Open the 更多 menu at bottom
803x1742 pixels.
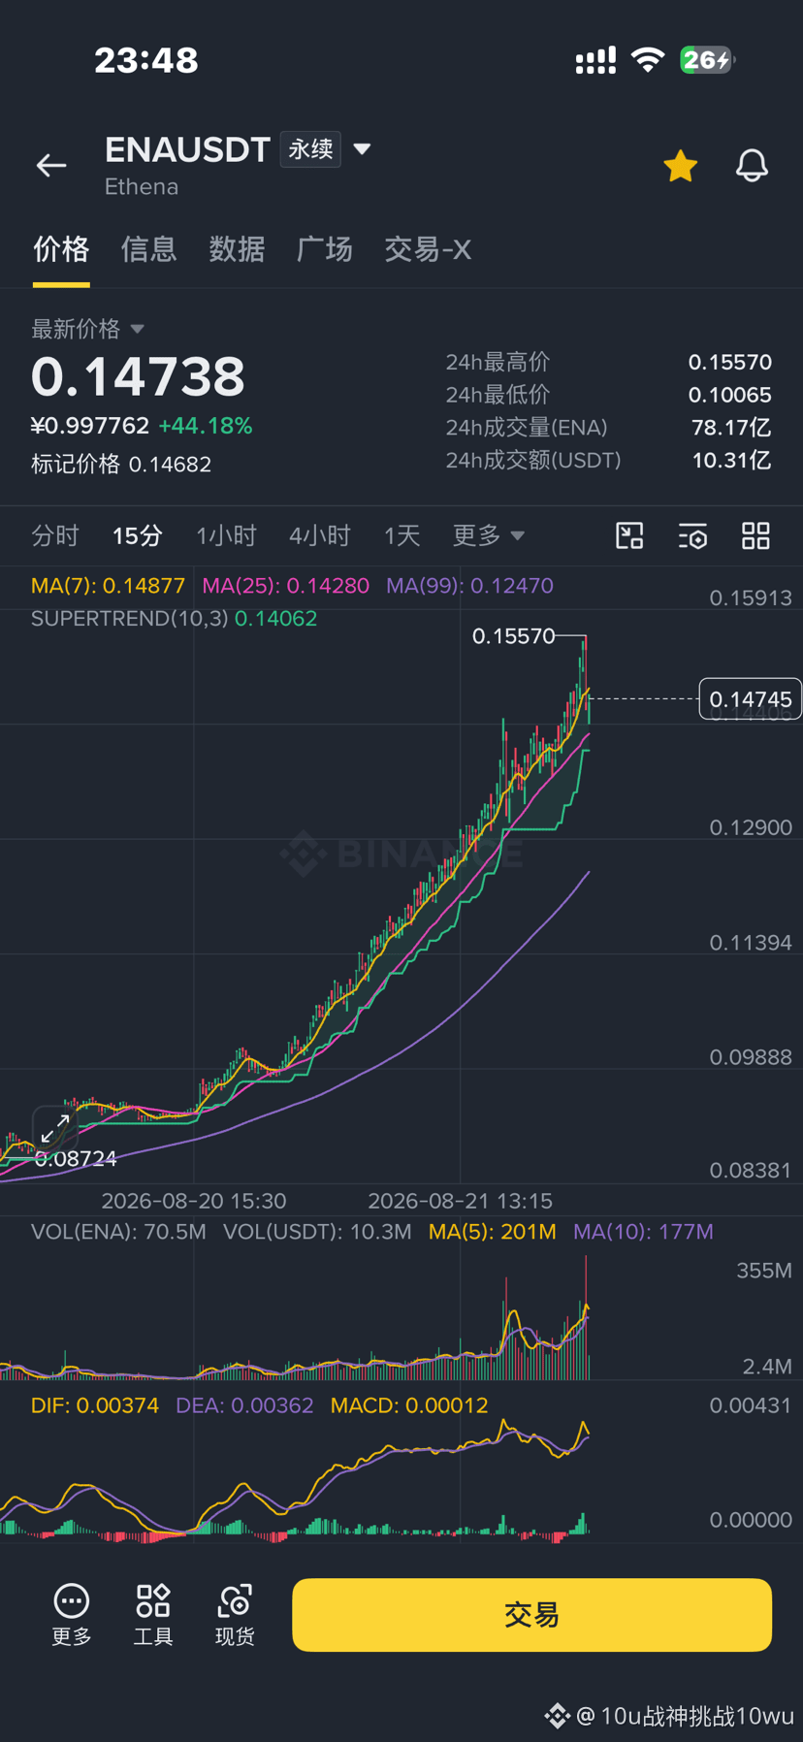pyautogui.click(x=72, y=1615)
